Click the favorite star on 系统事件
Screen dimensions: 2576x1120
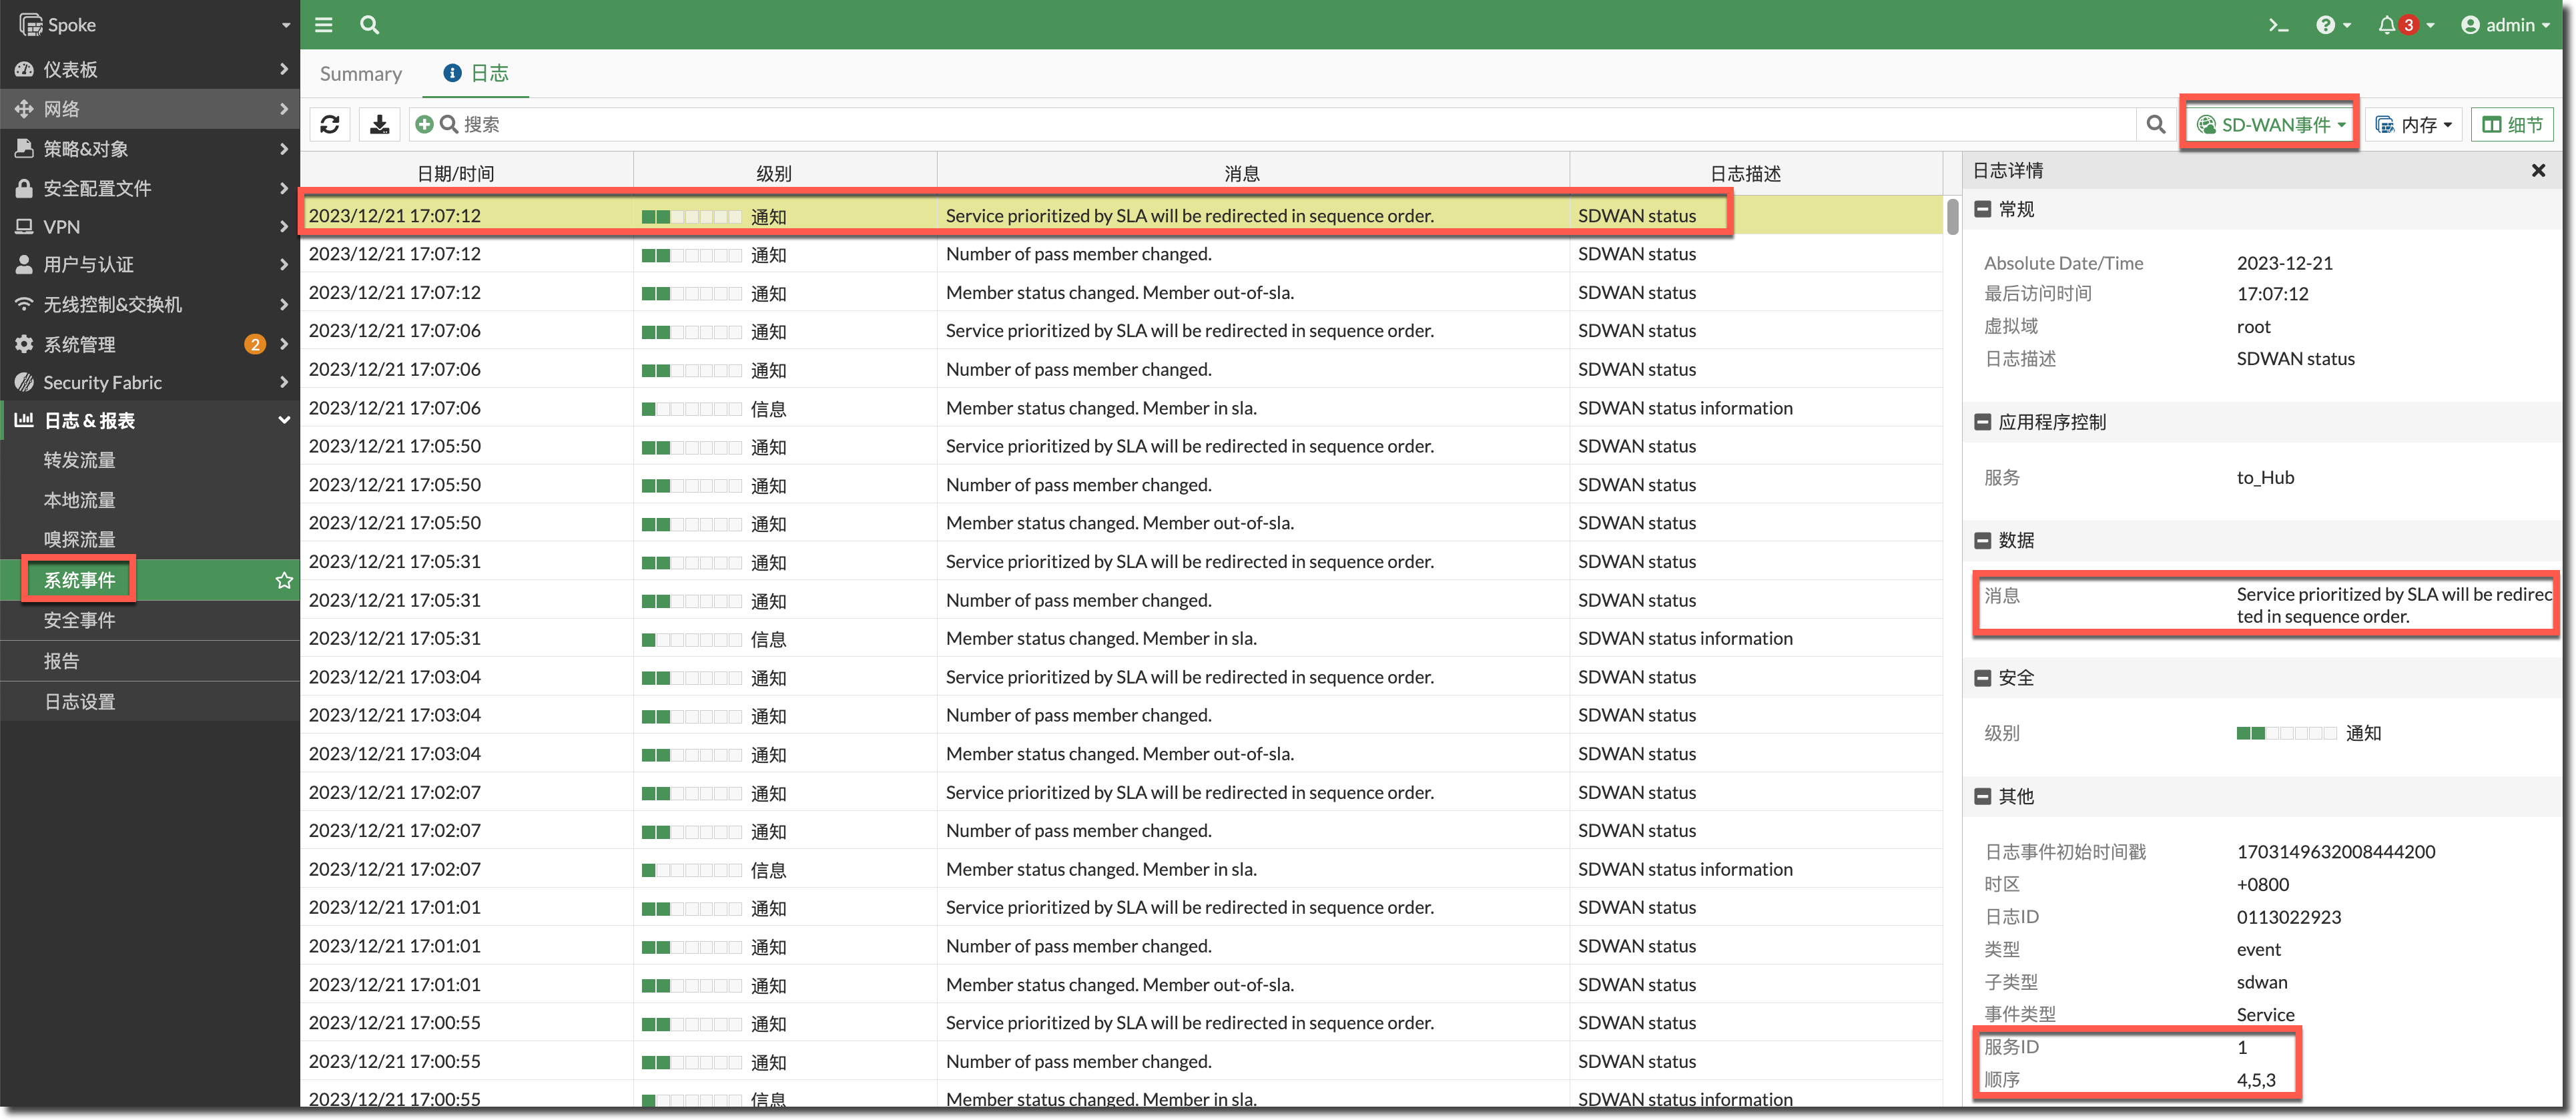284,580
